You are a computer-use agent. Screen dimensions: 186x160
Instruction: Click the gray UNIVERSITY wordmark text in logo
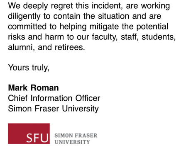tap(72, 142)
